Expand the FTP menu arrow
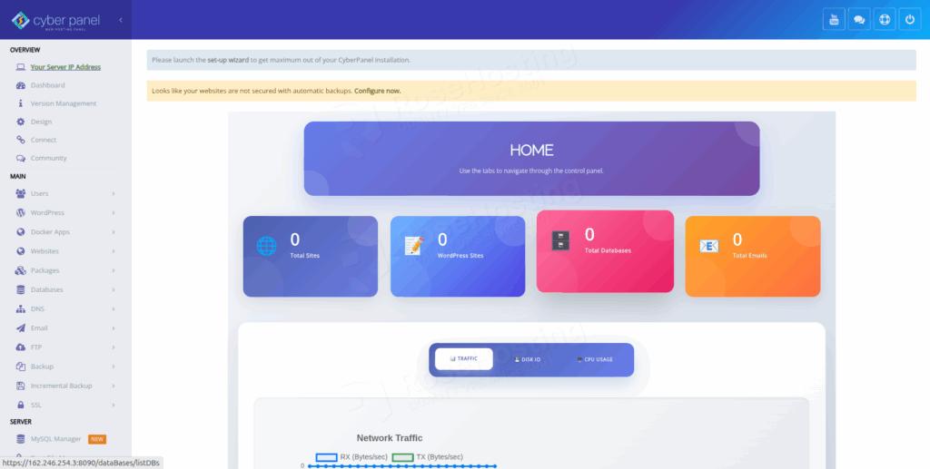Image resolution: width=930 pixels, height=469 pixels. (x=114, y=347)
